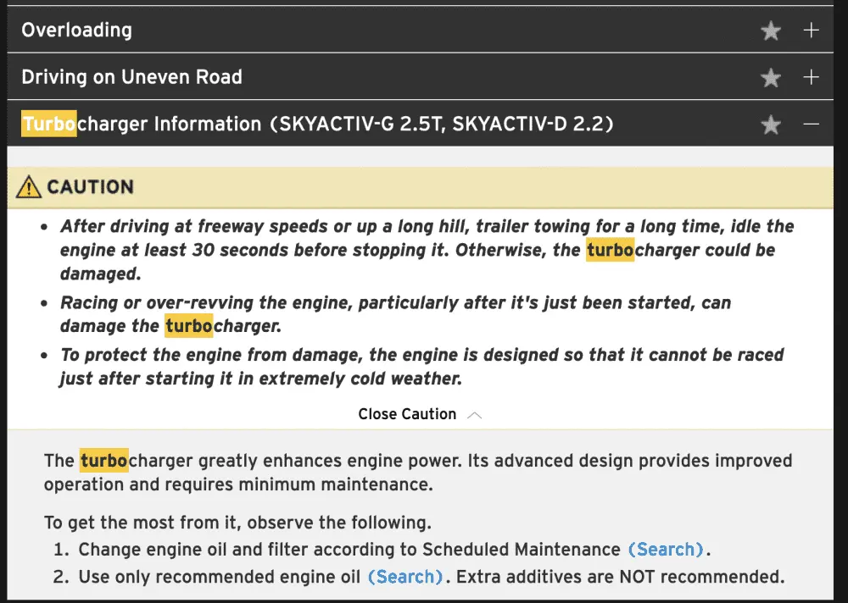Open Scheduled Maintenance Search link
848x603 pixels.
pos(666,550)
